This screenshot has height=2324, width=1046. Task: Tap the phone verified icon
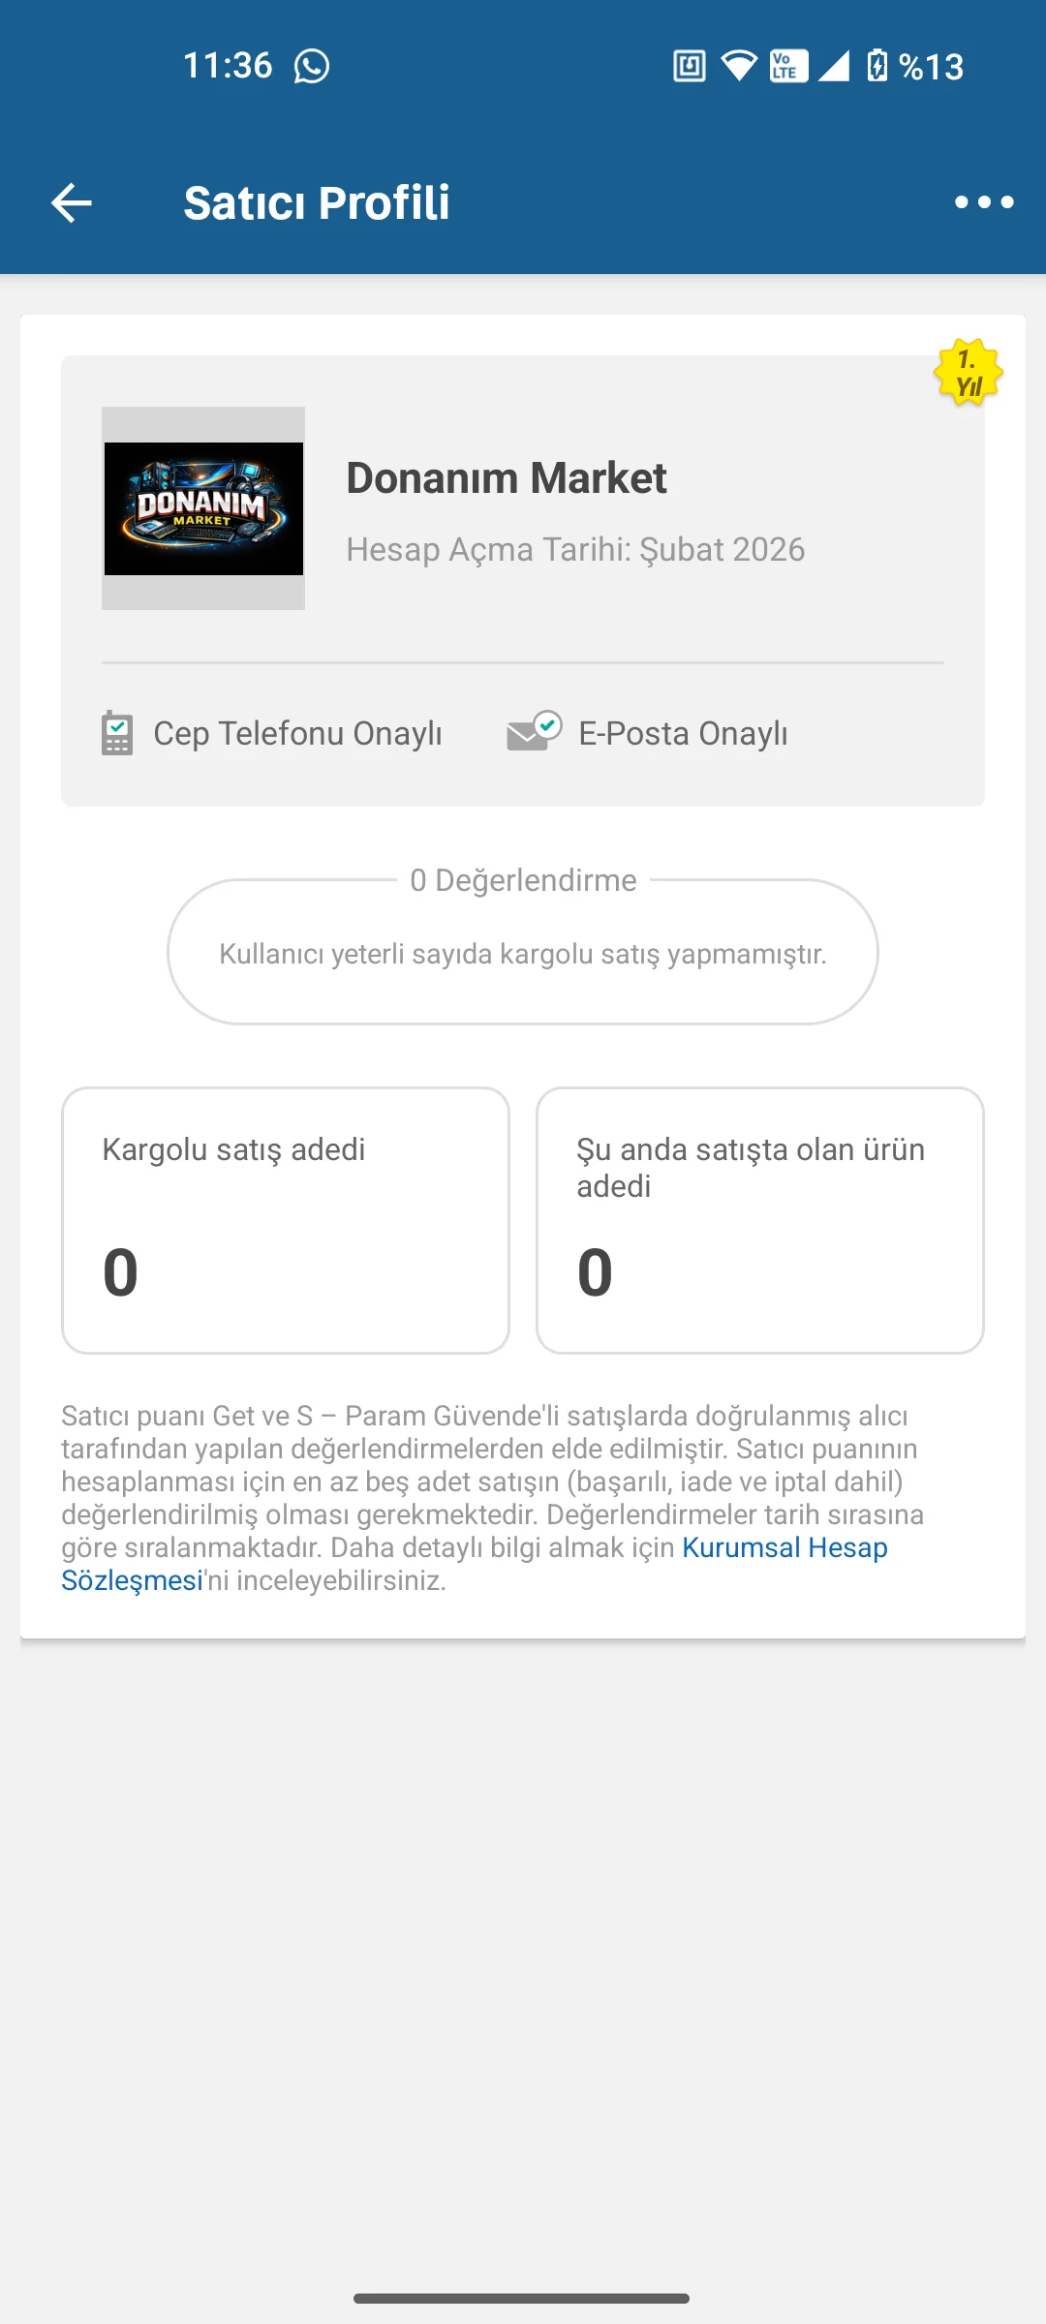pyautogui.click(x=117, y=733)
